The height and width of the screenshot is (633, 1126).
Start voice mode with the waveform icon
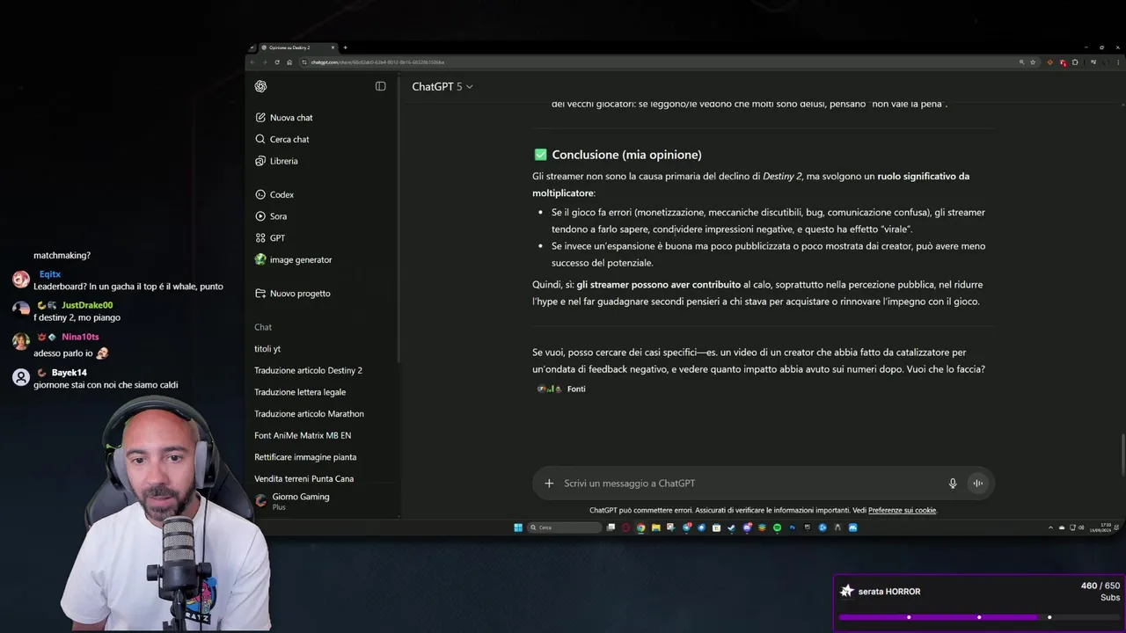pyautogui.click(x=977, y=483)
